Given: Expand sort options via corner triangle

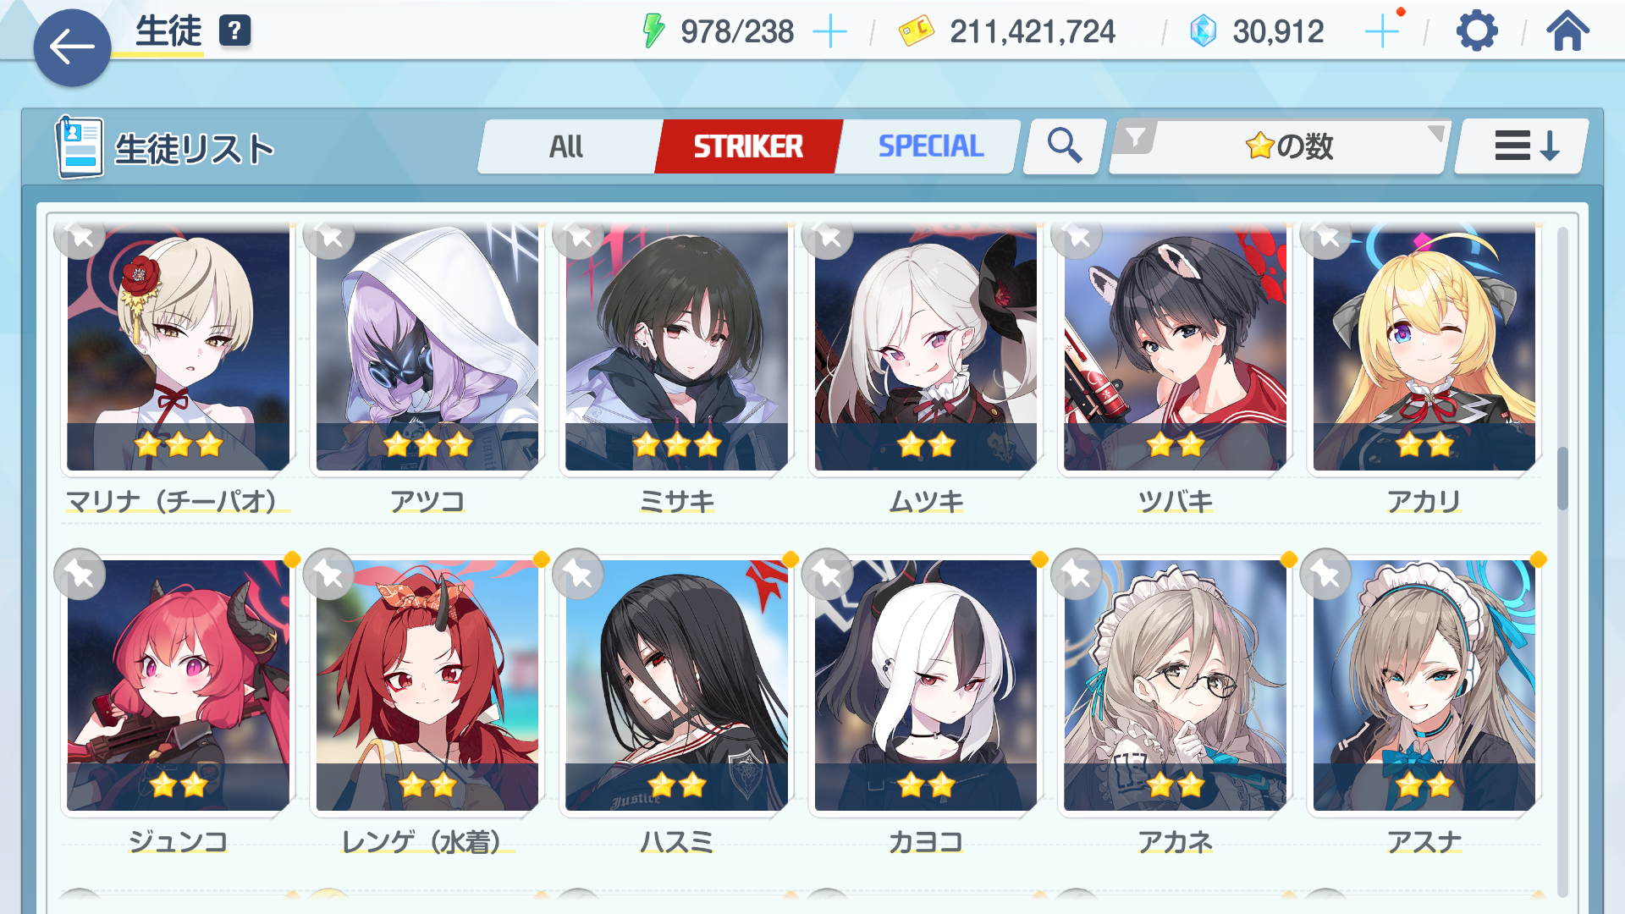Looking at the screenshot, I should tap(1436, 132).
